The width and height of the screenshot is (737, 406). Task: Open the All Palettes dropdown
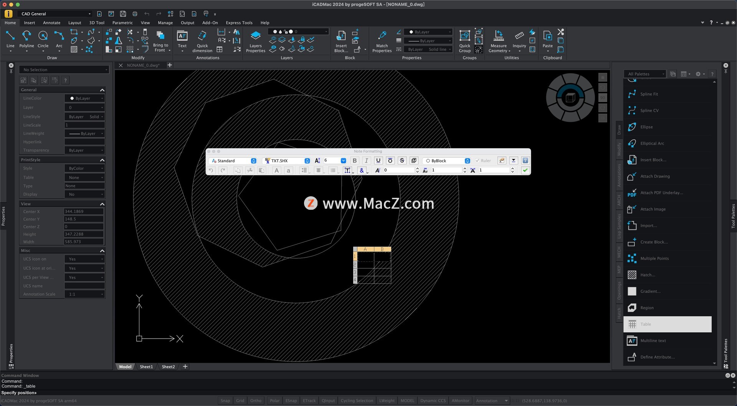point(645,74)
